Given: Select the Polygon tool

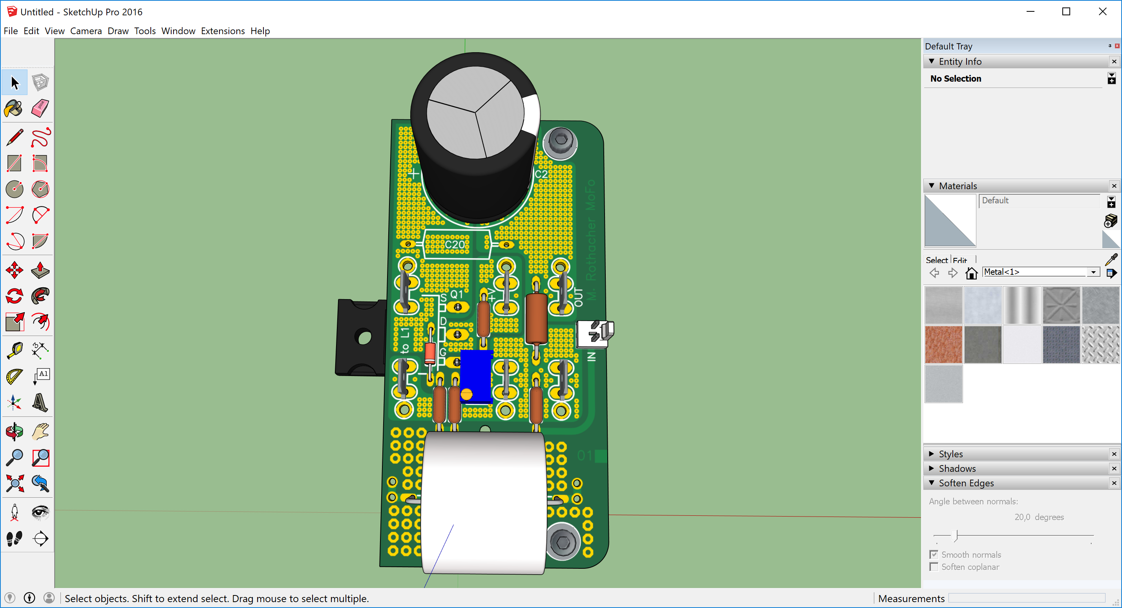Looking at the screenshot, I should click(40, 189).
